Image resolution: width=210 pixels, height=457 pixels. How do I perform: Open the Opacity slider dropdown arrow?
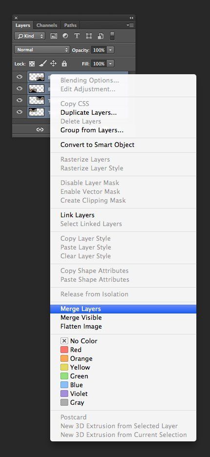[x=111, y=50]
